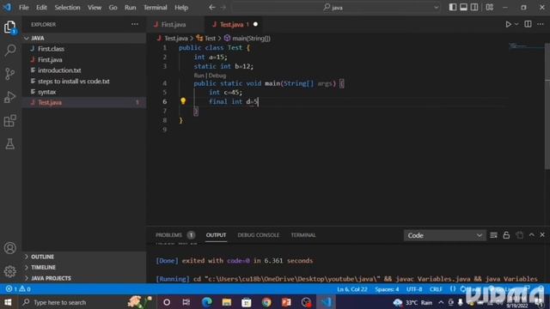The width and height of the screenshot is (550, 309).
Task: Change Spaces: 4 indentation setting
Action: click(x=387, y=289)
